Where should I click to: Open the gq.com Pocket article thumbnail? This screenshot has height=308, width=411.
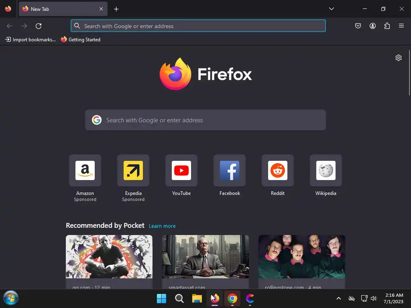point(109,257)
